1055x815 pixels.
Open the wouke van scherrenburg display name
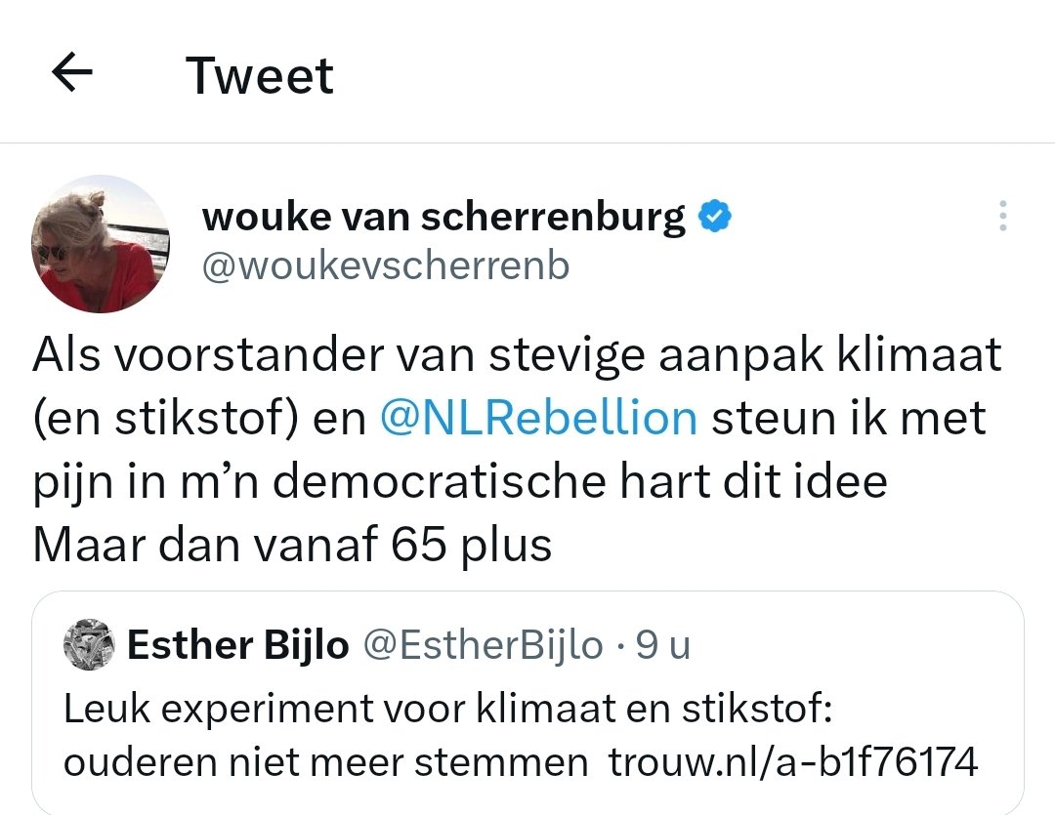443,218
